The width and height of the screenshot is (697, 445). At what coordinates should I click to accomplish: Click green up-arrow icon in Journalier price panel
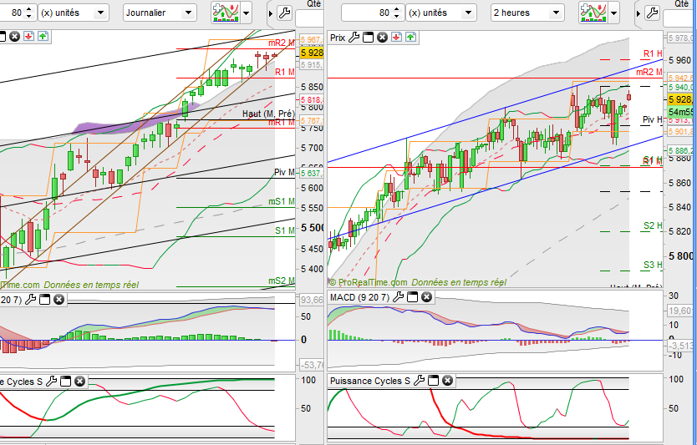pyautogui.click(x=43, y=37)
